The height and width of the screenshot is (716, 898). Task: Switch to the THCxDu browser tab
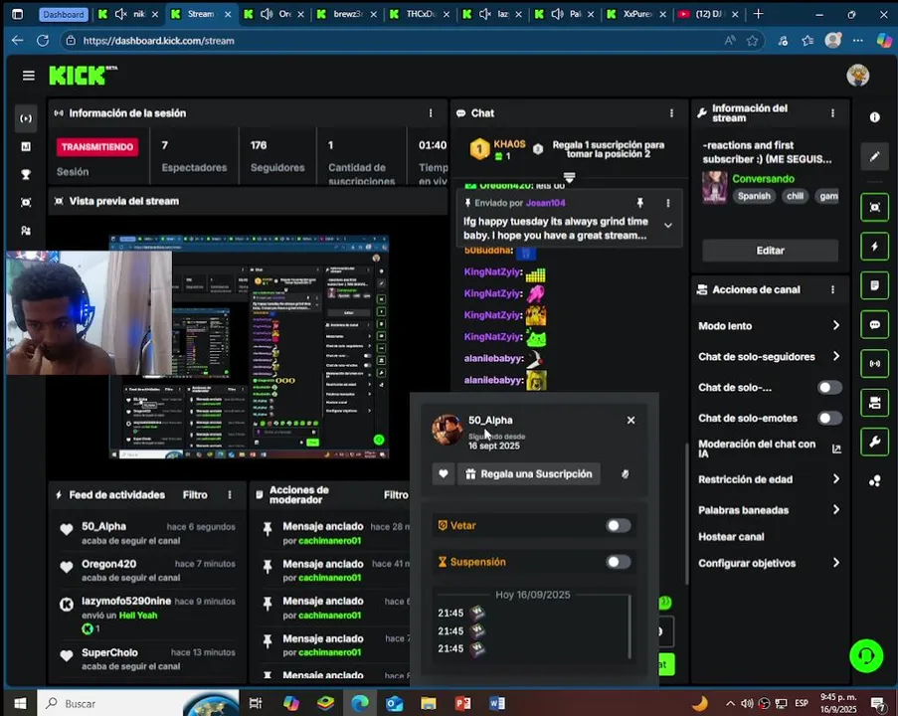point(420,14)
